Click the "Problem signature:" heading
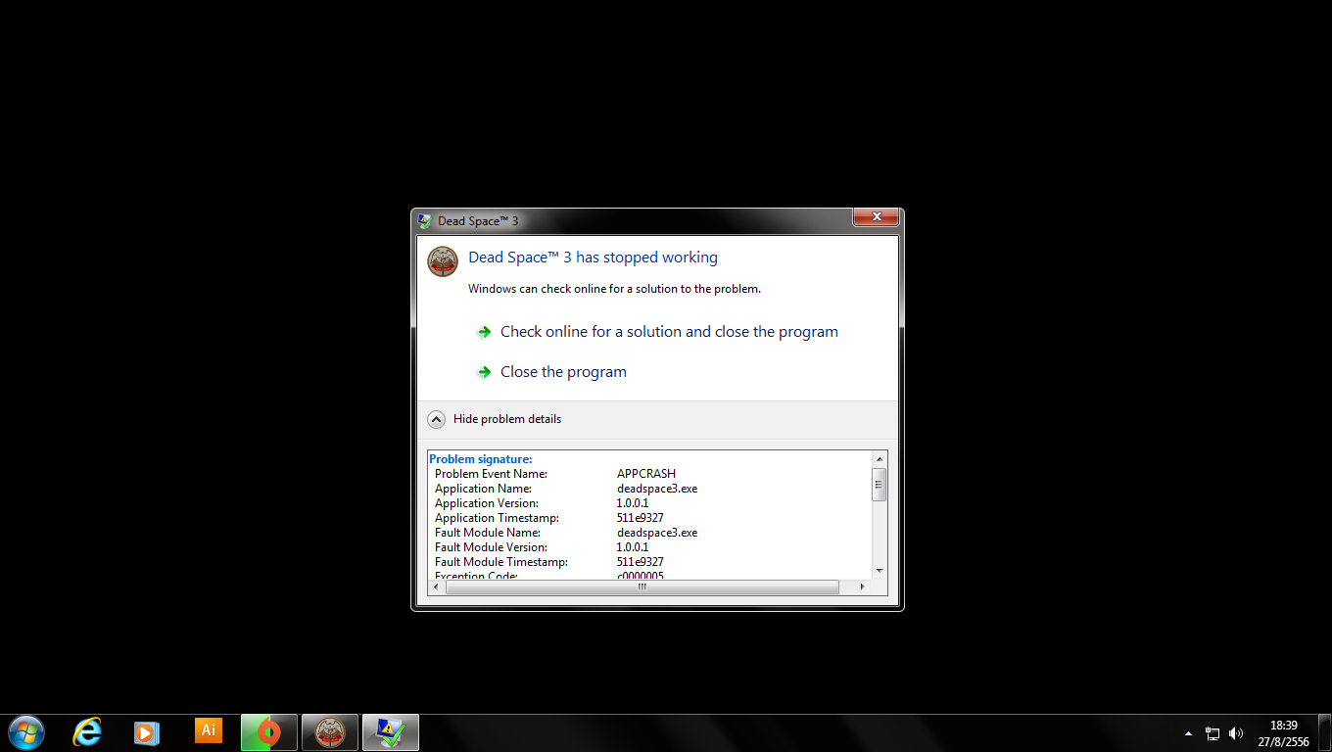The image size is (1332, 752). [481, 459]
